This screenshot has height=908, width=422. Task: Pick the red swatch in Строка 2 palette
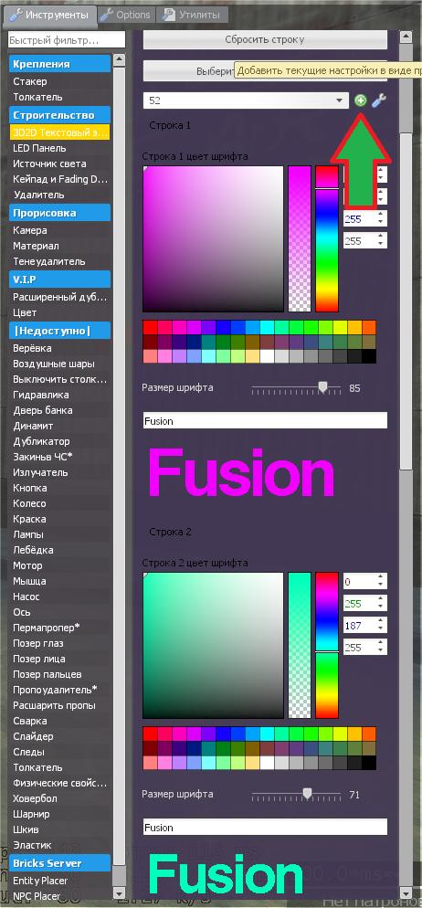click(150, 734)
